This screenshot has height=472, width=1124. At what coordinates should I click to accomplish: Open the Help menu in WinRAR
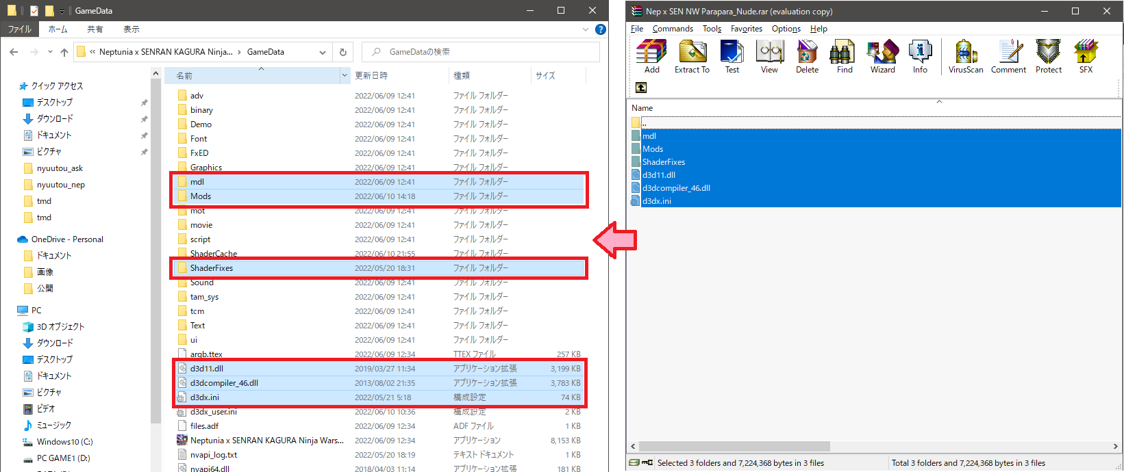coord(819,29)
